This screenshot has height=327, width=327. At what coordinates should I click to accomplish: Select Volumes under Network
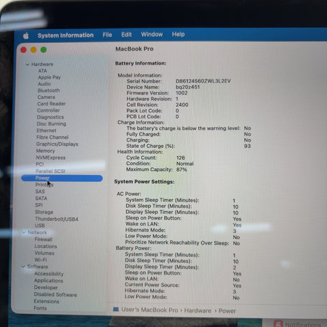[x=44, y=253]
